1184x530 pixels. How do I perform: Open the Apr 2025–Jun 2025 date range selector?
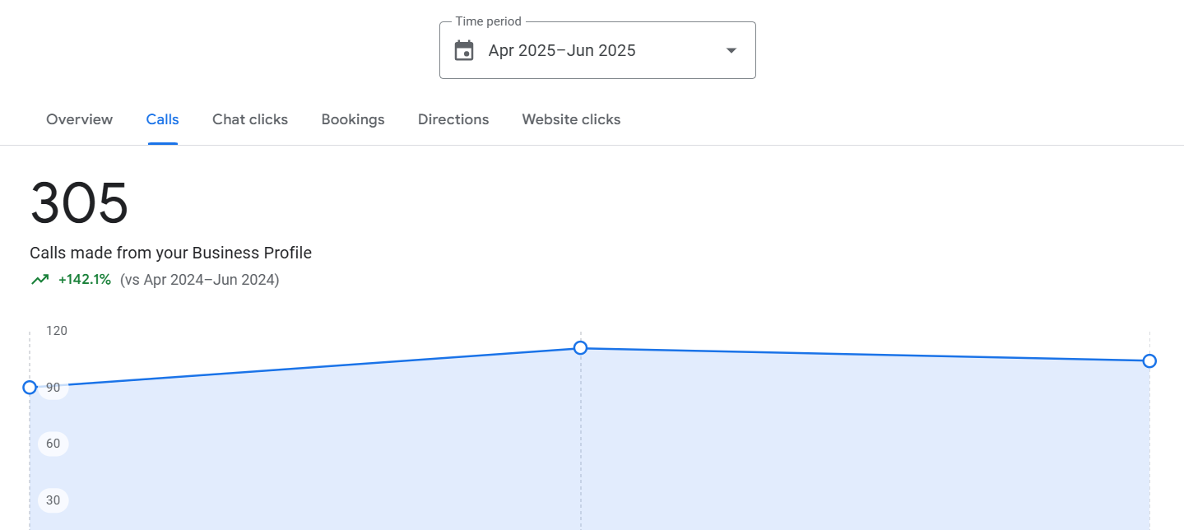562,51
